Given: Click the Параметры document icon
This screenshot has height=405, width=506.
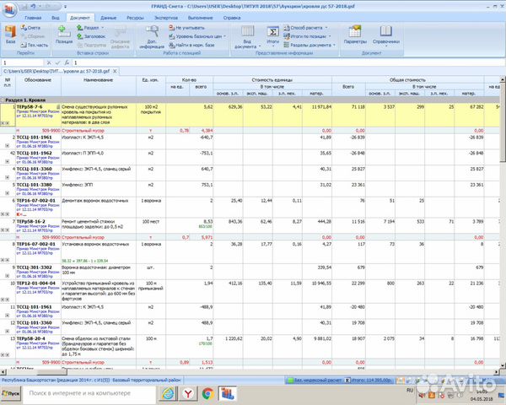Looking at the screenshot, I should [x=355, y=33].
